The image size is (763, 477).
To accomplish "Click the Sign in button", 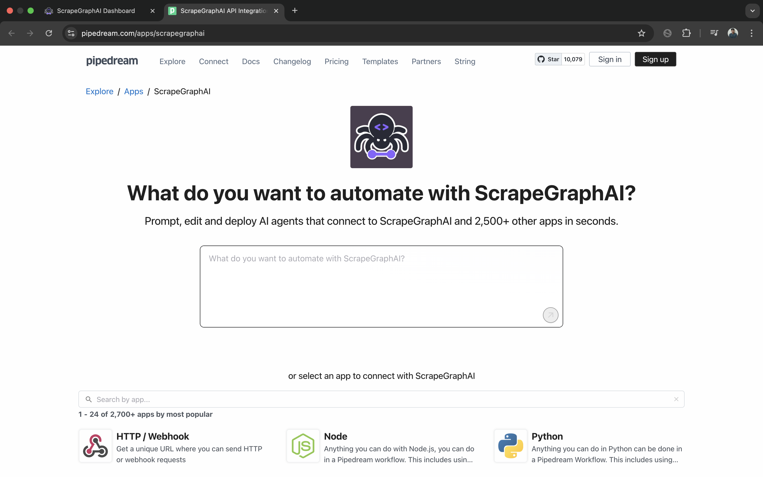I will tap(610, 59).
